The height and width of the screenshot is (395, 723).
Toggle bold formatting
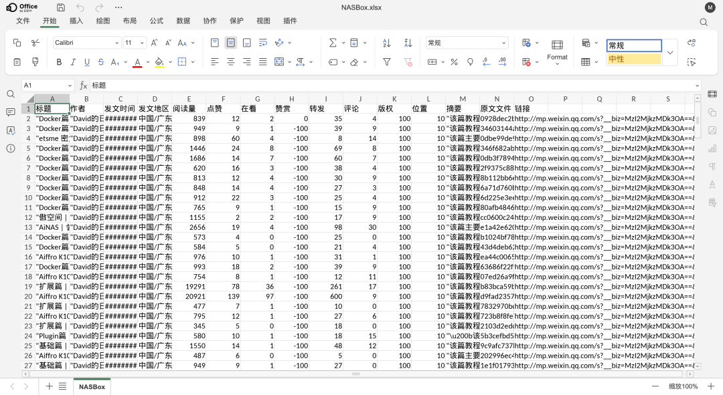pyautogui.click(x=59, y=61)
